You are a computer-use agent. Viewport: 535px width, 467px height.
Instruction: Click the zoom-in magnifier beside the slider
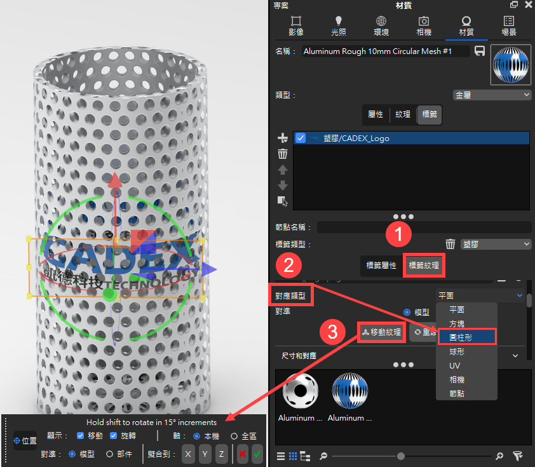(x=499, y=456)
